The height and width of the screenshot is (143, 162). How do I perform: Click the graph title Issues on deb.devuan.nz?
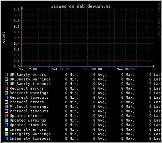click(x=81, y=7)
